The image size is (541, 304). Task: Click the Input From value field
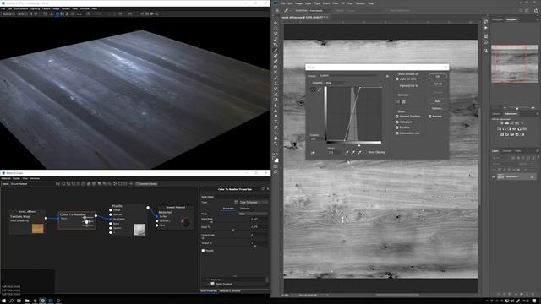[x=260, y=219]
